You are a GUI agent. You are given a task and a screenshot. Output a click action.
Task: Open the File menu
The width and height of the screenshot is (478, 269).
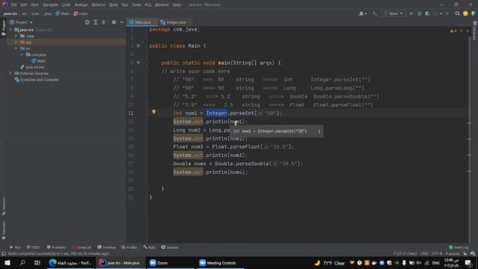(13, 4)
